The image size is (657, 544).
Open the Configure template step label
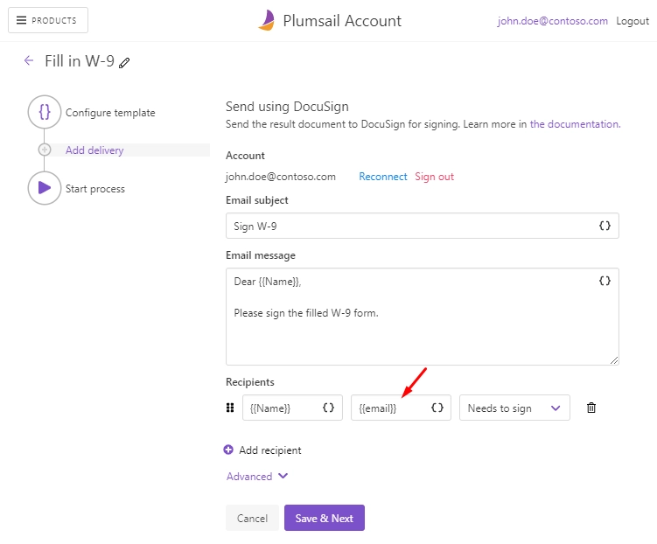pyautogui.click(x=110, y=113)
